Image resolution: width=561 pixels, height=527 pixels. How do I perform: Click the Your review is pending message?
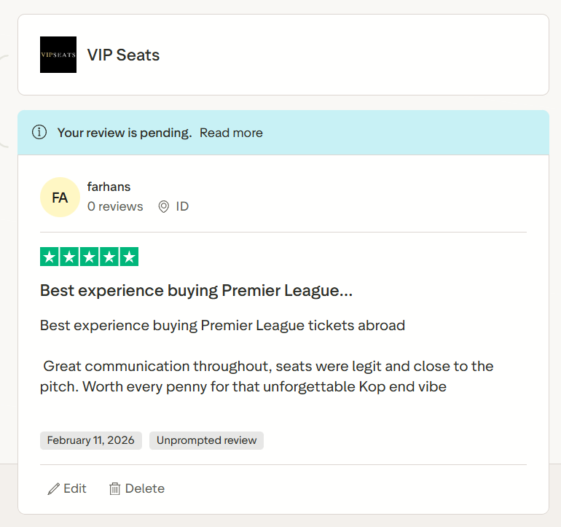coord(125,133)
